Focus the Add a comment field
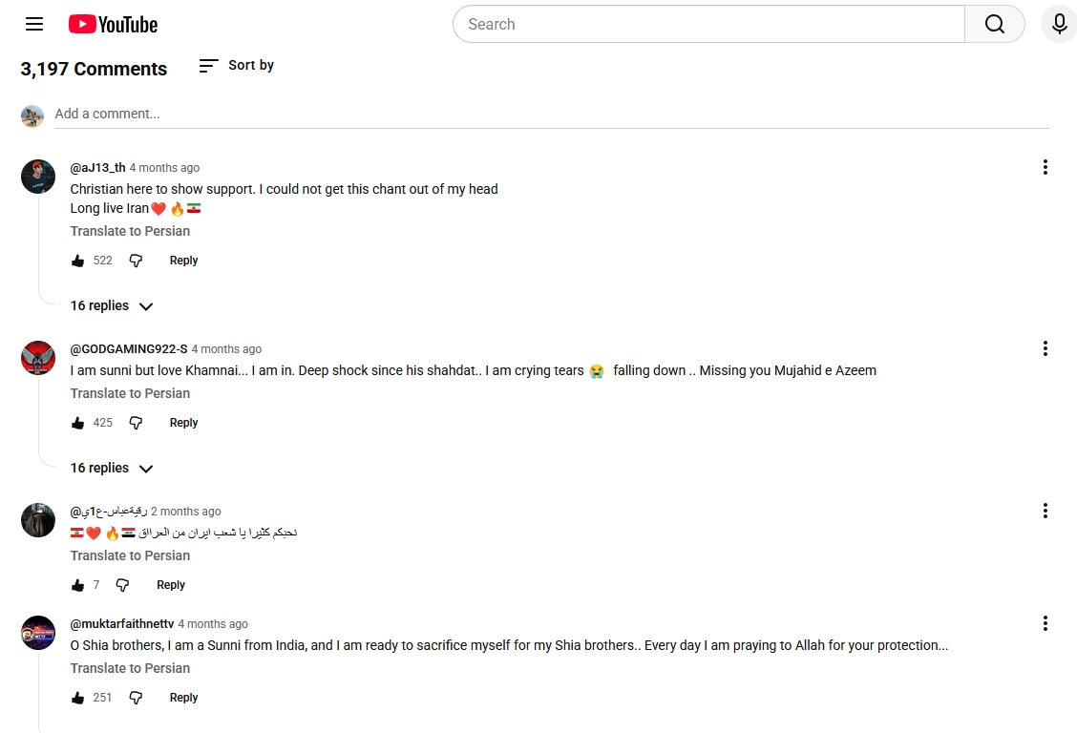The width and height of the screenshot is (1077, 733). pyautogui.click(x=552, y=114)
